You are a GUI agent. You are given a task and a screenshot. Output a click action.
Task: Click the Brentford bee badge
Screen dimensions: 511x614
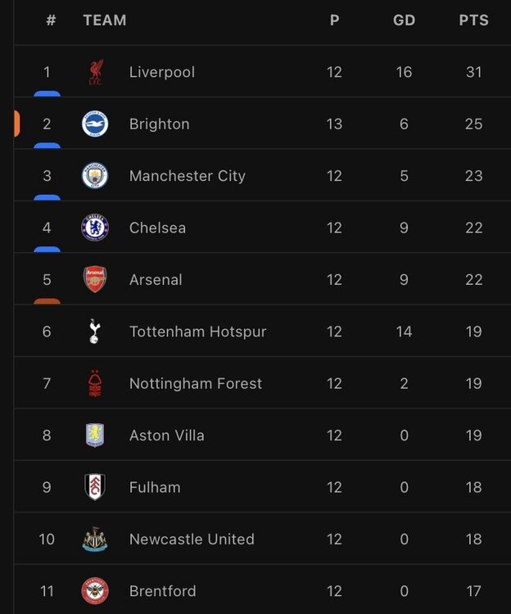tap(95, 591)
